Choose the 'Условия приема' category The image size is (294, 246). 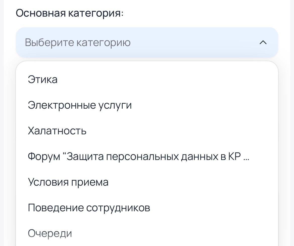click(68, 182)
